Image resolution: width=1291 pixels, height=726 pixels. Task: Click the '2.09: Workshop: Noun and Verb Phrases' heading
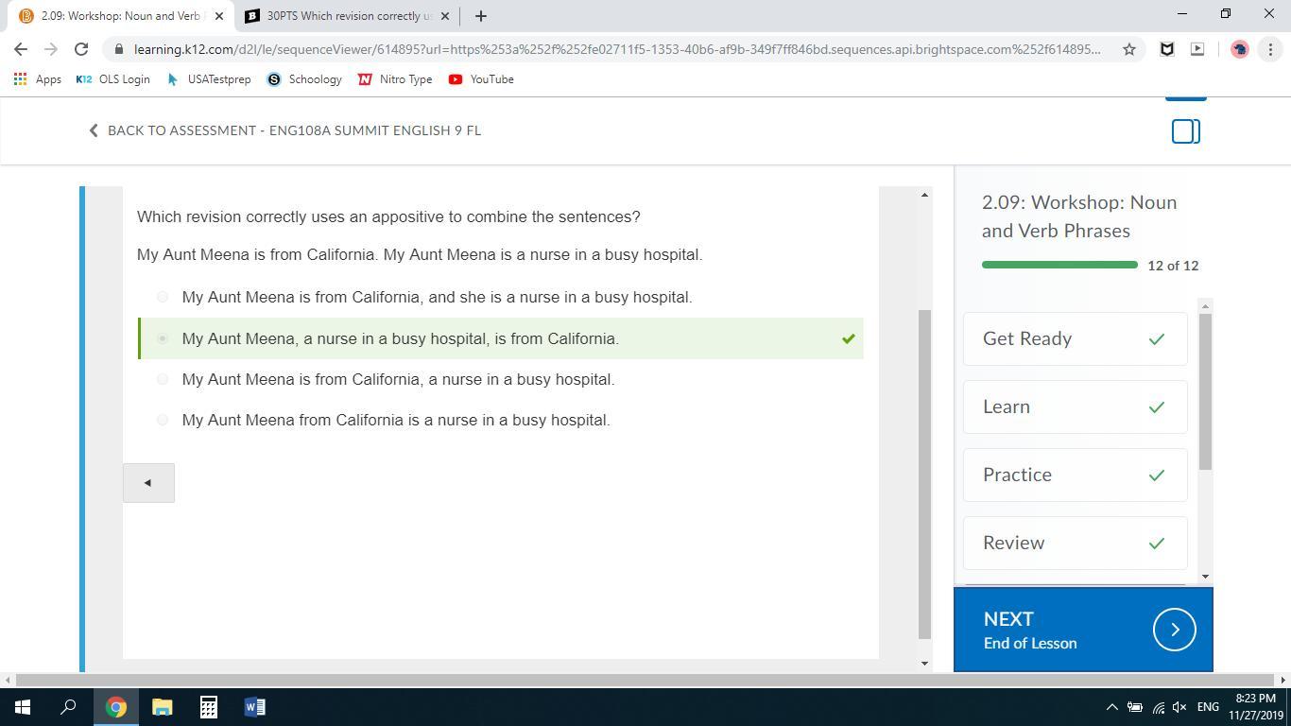(1079, 216)
